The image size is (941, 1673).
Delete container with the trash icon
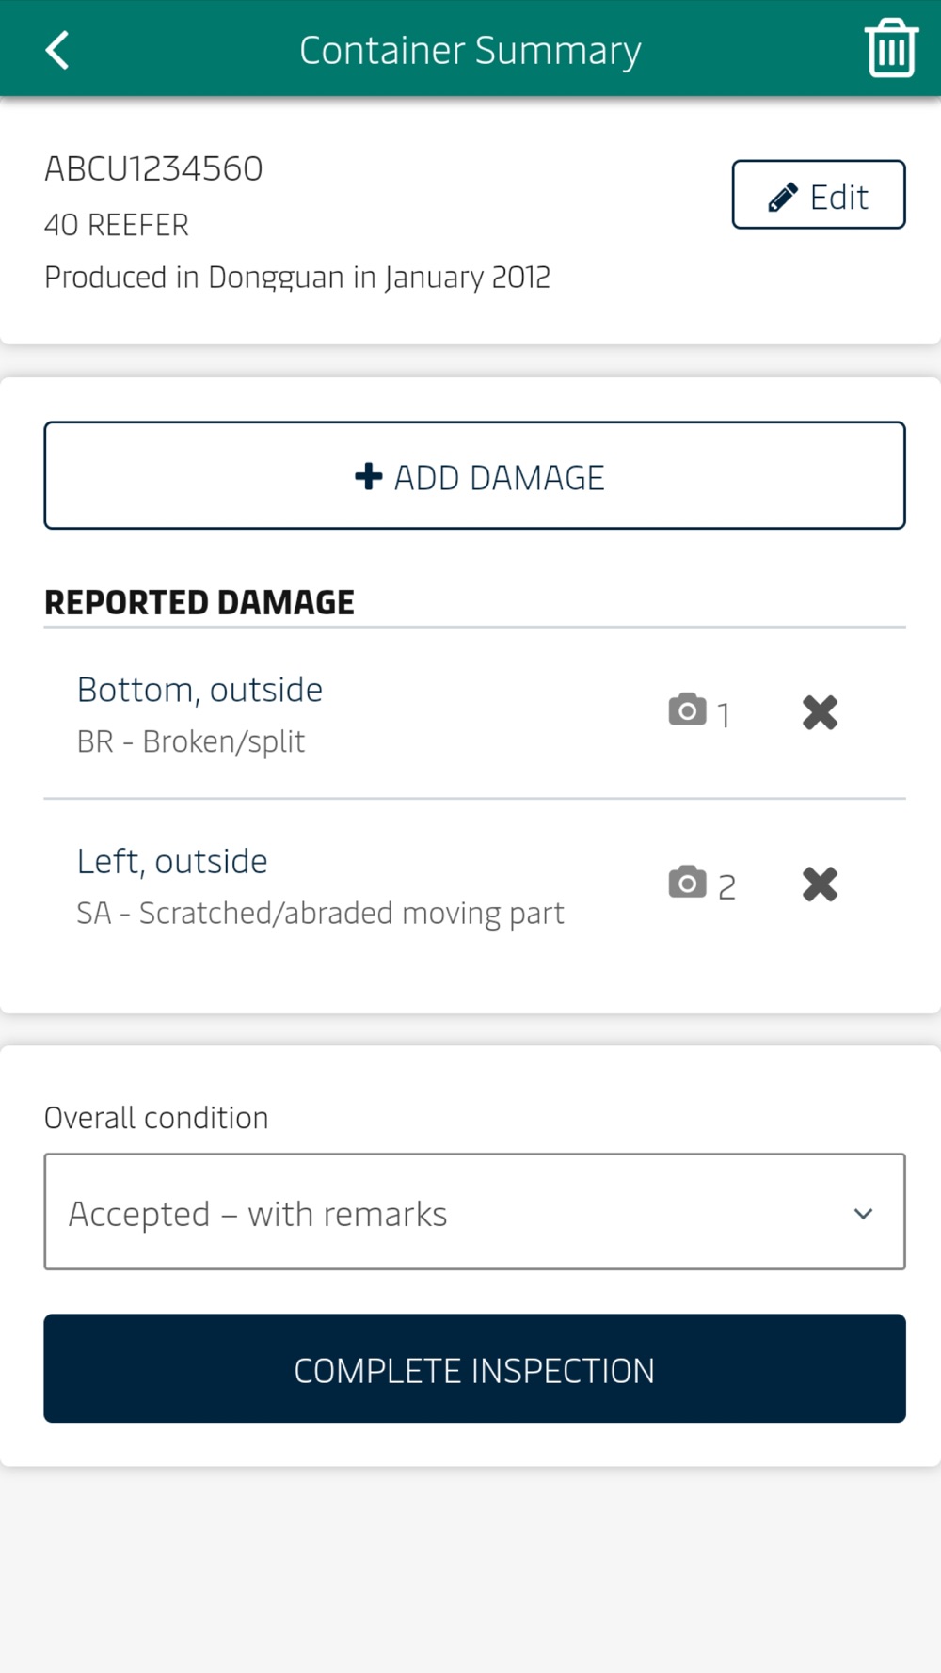point(890,48)
